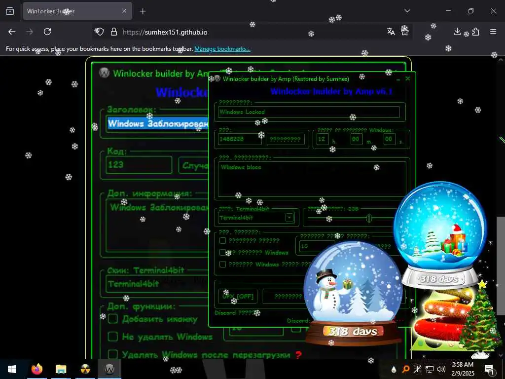Open the radiation symbol taskbar app
This screenshot has height=379, width=505.
click(85, 369)
